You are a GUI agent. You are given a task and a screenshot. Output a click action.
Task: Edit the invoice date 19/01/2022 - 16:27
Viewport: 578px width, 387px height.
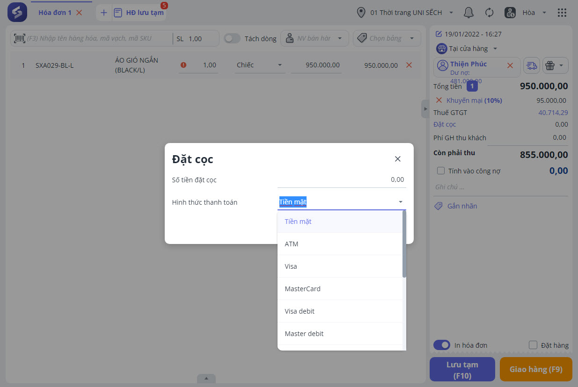click(x=468, y=34)
